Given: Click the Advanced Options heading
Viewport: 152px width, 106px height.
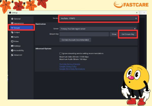Looking at the screenshot, I should (43, 48).
